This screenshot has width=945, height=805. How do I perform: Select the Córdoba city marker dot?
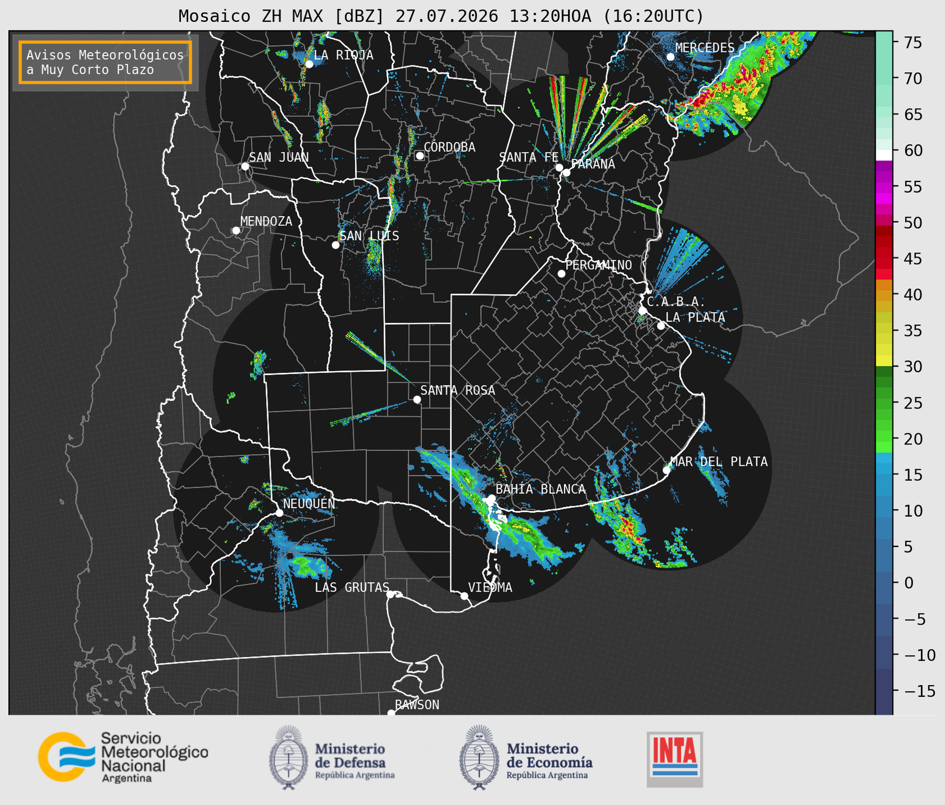(x=420, y=156)
